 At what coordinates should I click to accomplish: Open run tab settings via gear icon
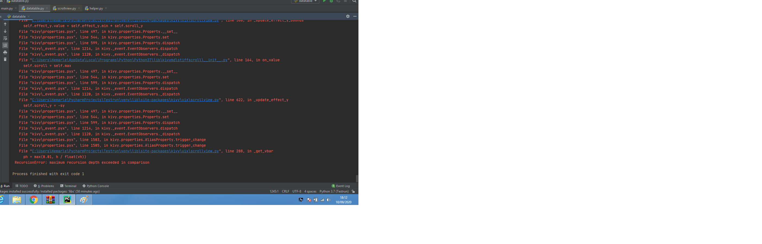348,17
